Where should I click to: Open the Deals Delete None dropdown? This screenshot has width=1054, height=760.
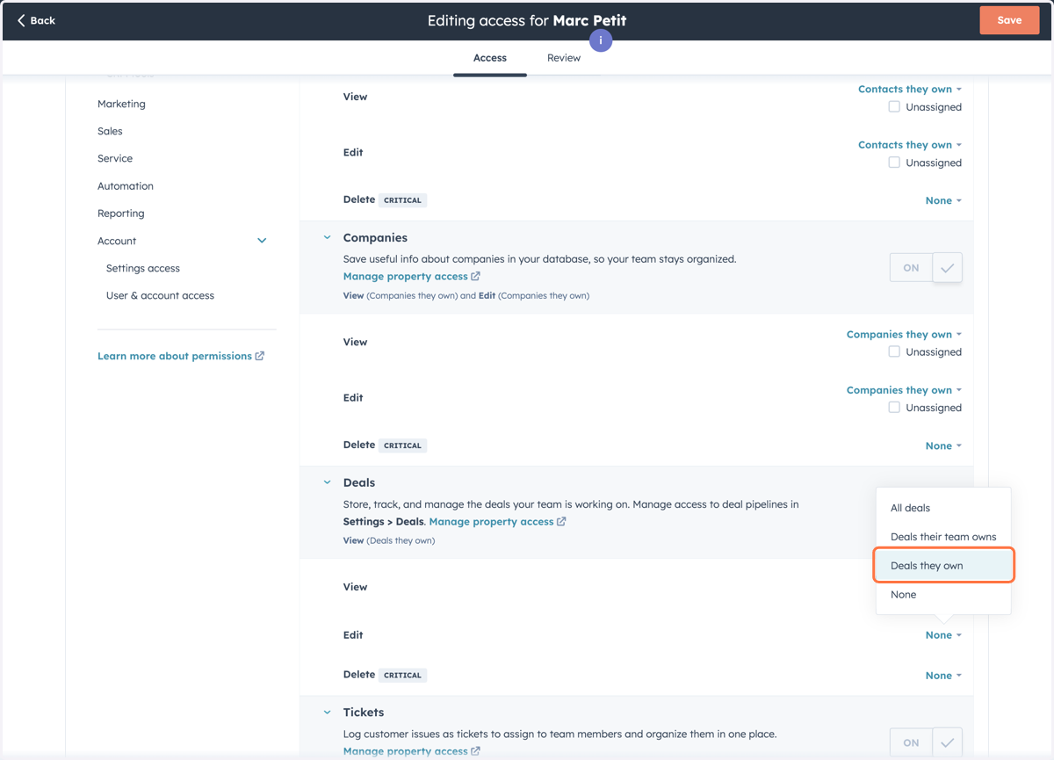(943, 675)
